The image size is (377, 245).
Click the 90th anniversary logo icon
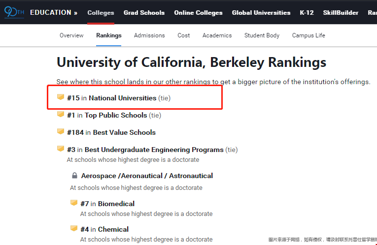point(14,12)
